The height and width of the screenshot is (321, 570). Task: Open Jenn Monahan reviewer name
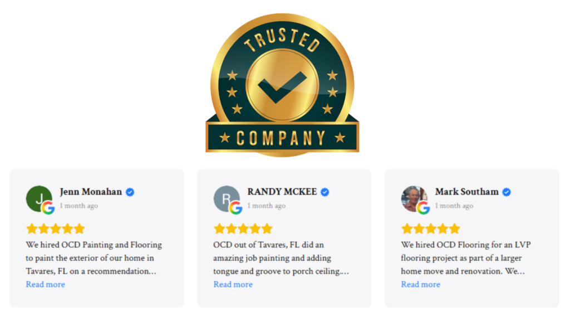click(x=91, y=192)
